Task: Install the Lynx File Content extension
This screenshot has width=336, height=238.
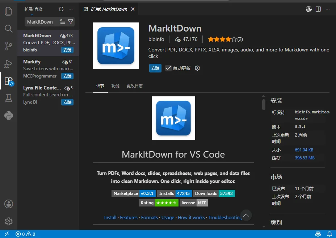Action: 67,102
